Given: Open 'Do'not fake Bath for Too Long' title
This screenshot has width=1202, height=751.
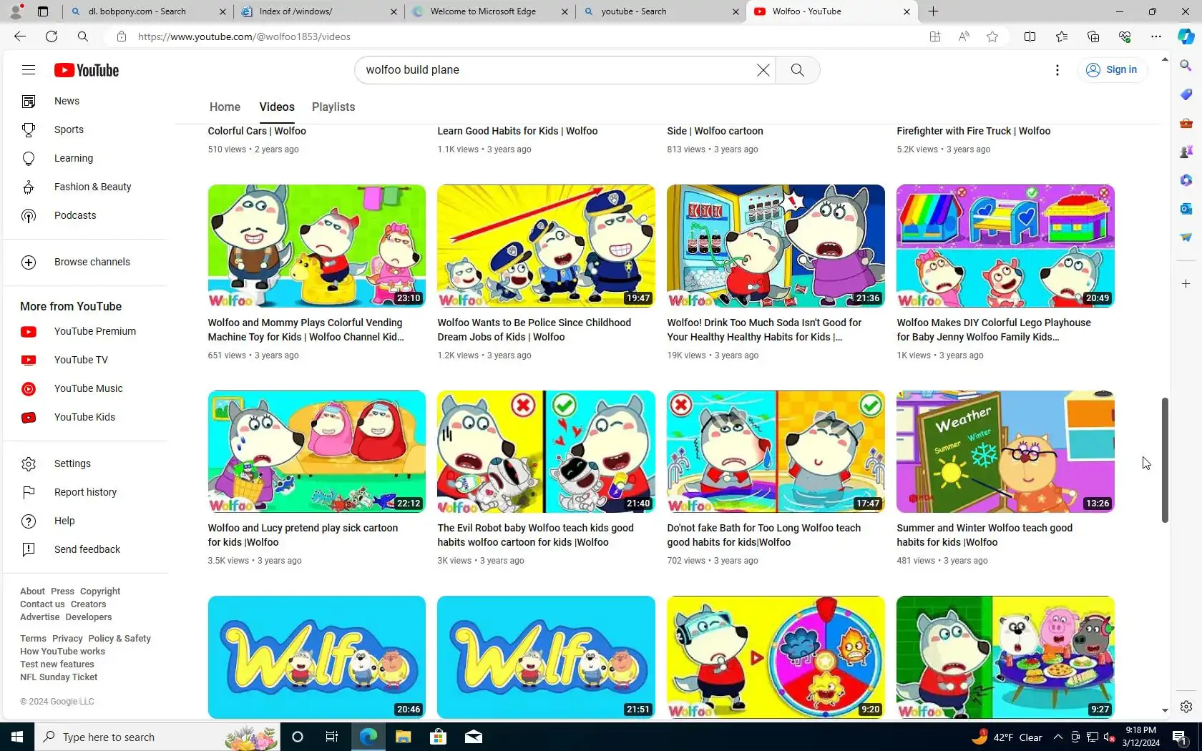Looking at the screenshot, I should coord(764,535).
